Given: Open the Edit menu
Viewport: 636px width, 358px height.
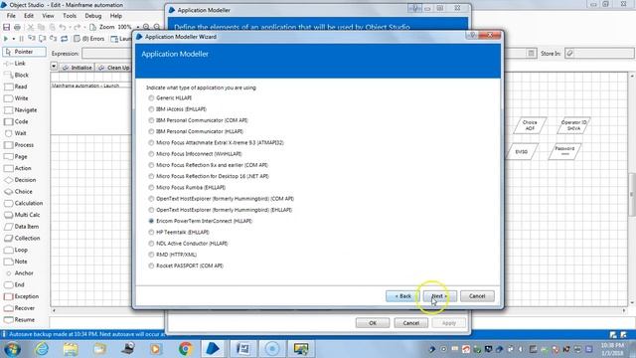Looking at the screenshot, I should [29, 16].
